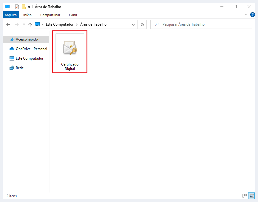Click the New Folder quick access icon
Viewport: 258px width, 202px height.
coord(24,7)
